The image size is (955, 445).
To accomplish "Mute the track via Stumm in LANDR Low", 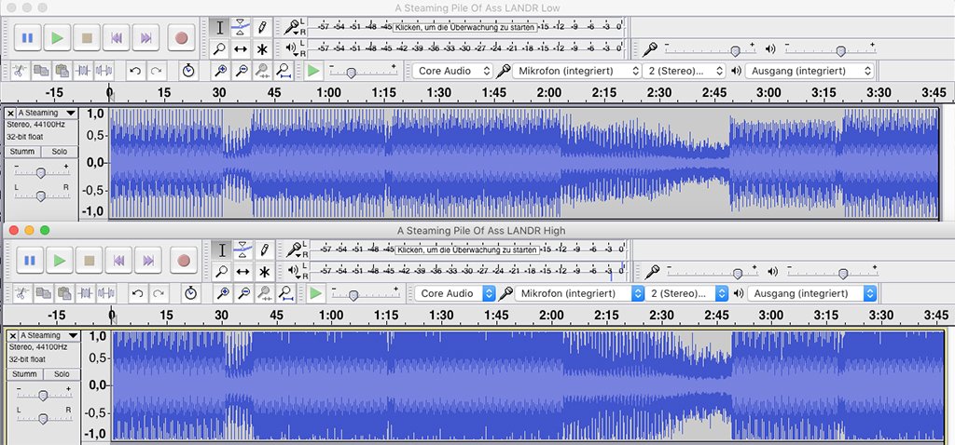I will 22,152.
